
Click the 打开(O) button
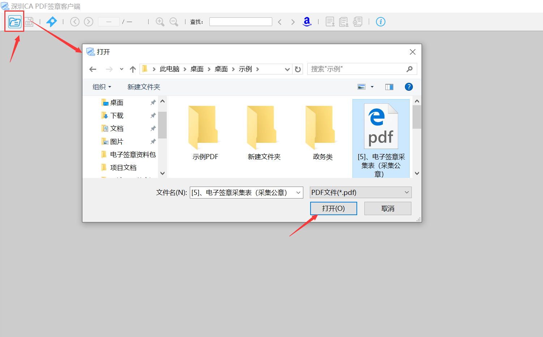click(x=333, y=209)
